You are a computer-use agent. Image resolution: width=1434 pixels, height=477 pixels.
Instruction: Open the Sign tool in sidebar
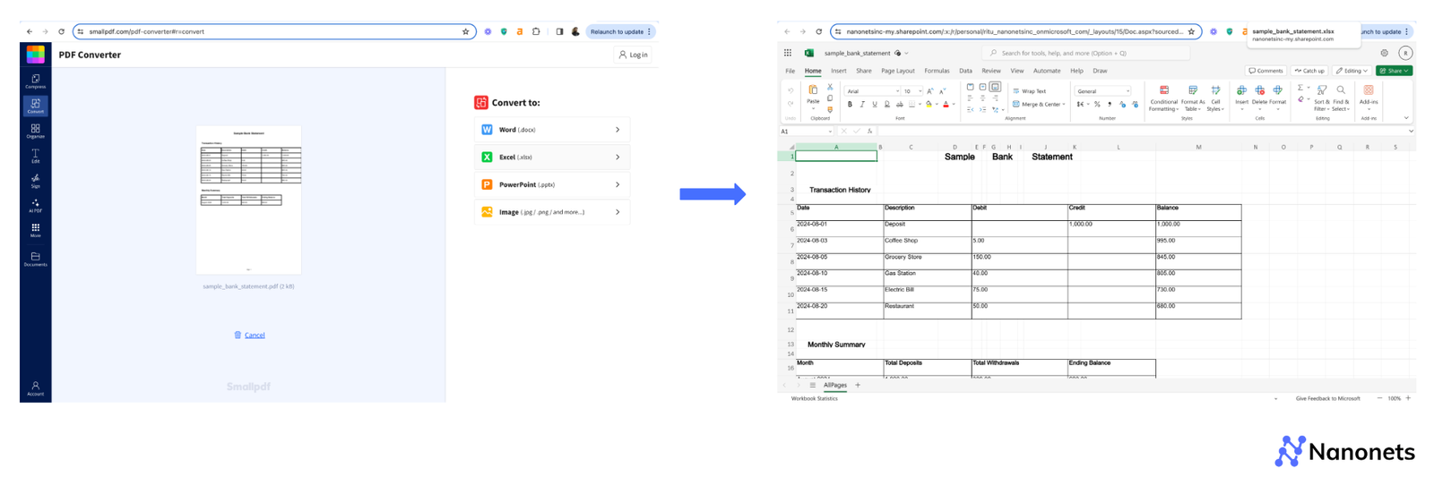click(35, 181)
